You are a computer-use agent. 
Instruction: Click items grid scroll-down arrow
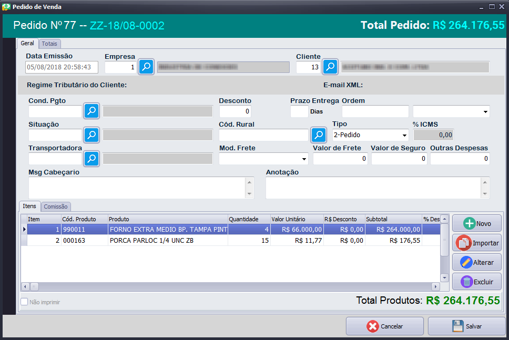pyautogui.click(x=445, y=277)
